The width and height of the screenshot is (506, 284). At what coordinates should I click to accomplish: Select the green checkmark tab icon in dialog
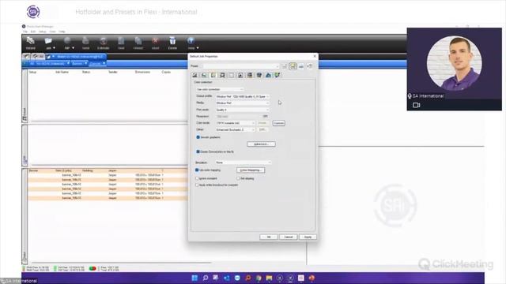[278, 75]
